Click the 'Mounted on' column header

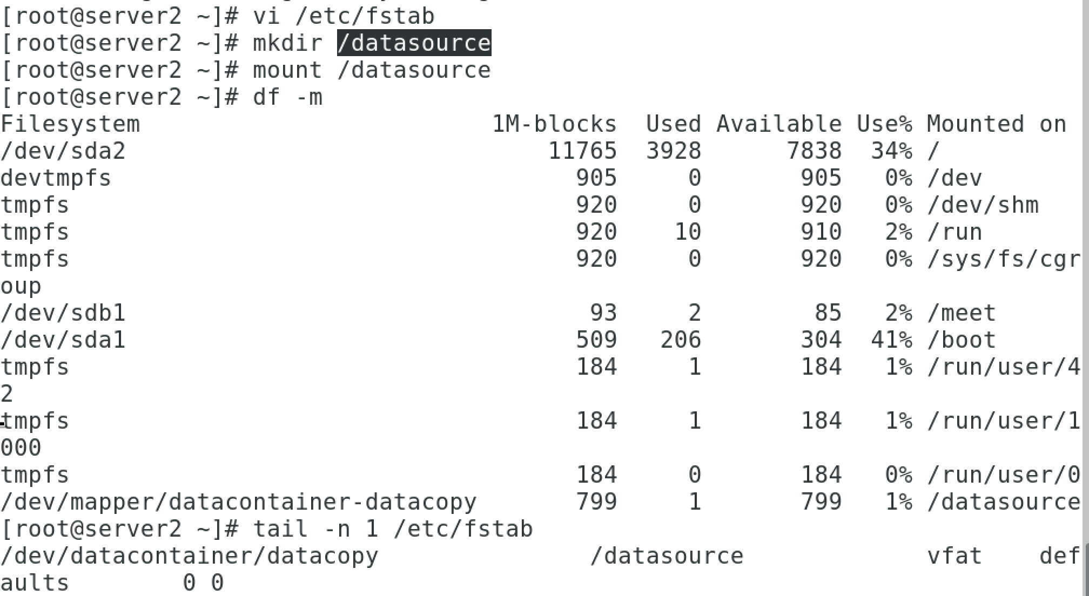pyautogui.click(x=997, y=124)
